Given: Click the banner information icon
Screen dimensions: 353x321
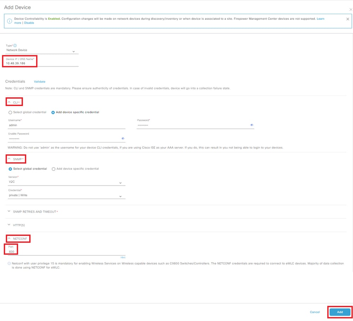Looking at the screenshot, I should 10,21.
